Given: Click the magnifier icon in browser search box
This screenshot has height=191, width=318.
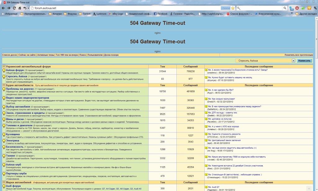Looking at the screenshot, I should (285, 8).
